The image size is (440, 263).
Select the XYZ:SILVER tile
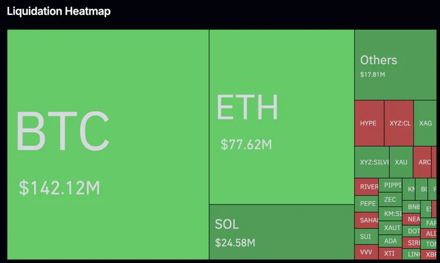[x=372, y=162]
